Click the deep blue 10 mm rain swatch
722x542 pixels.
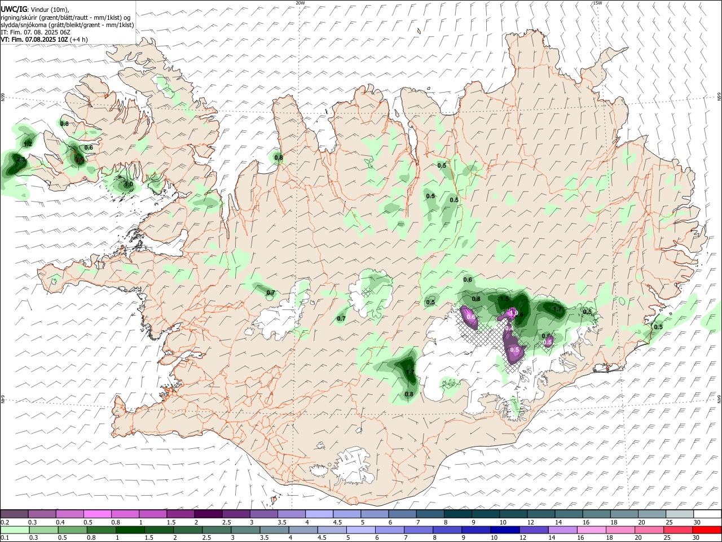point(504,530)
